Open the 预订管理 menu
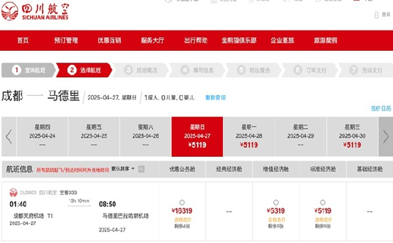Image resolution: width=393 pixels, height=243 pixels. [66, 40]
